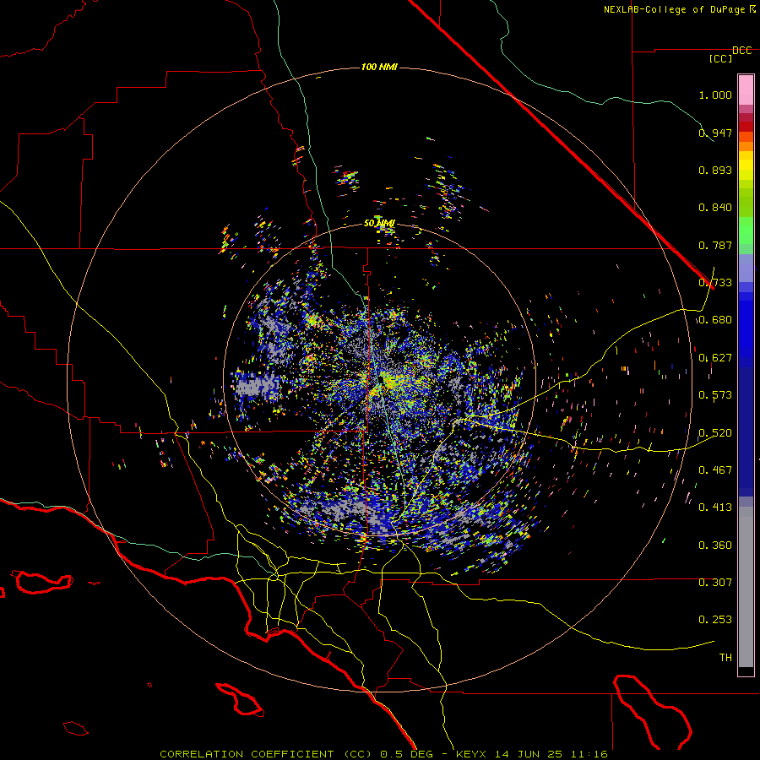
Task: Click the [CC] legend header
Action: [x=720, y=58]
